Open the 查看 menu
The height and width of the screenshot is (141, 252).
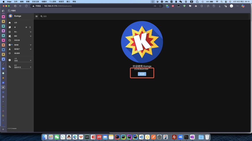point(28,2)
